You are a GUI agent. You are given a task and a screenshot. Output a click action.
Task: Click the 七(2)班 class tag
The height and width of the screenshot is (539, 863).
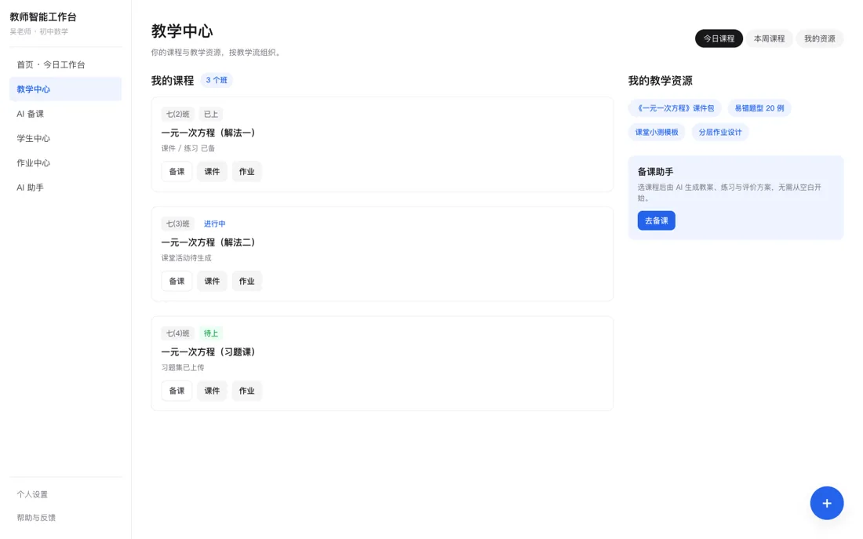pos(178,114)
